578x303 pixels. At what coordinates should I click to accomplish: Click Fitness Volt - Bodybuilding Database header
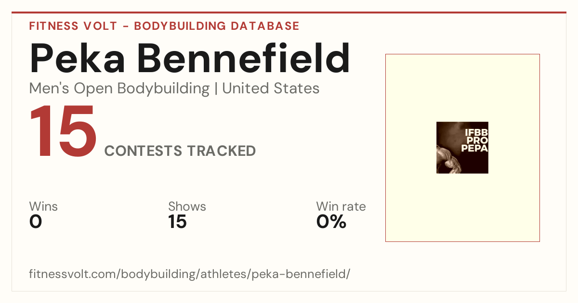tap(164, 26)
